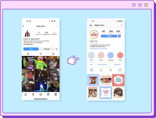This screenshot has width=156, height=118.
Task: Expand the dropdown arrow beside Seguir
Action: click(x=119, y=36)
